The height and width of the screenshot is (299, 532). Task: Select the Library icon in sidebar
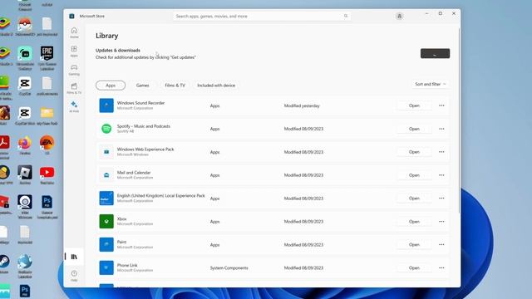74,257
